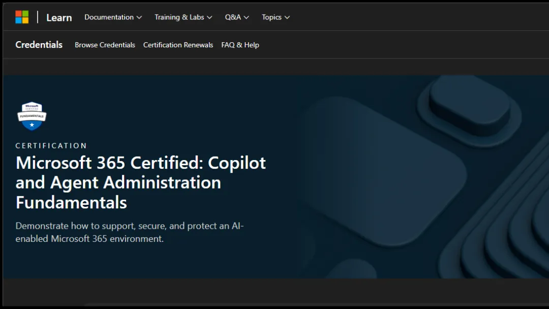Open the Q&A dropdown menu
The height and width of the screenshot is (309, 549).
point(237,17)
